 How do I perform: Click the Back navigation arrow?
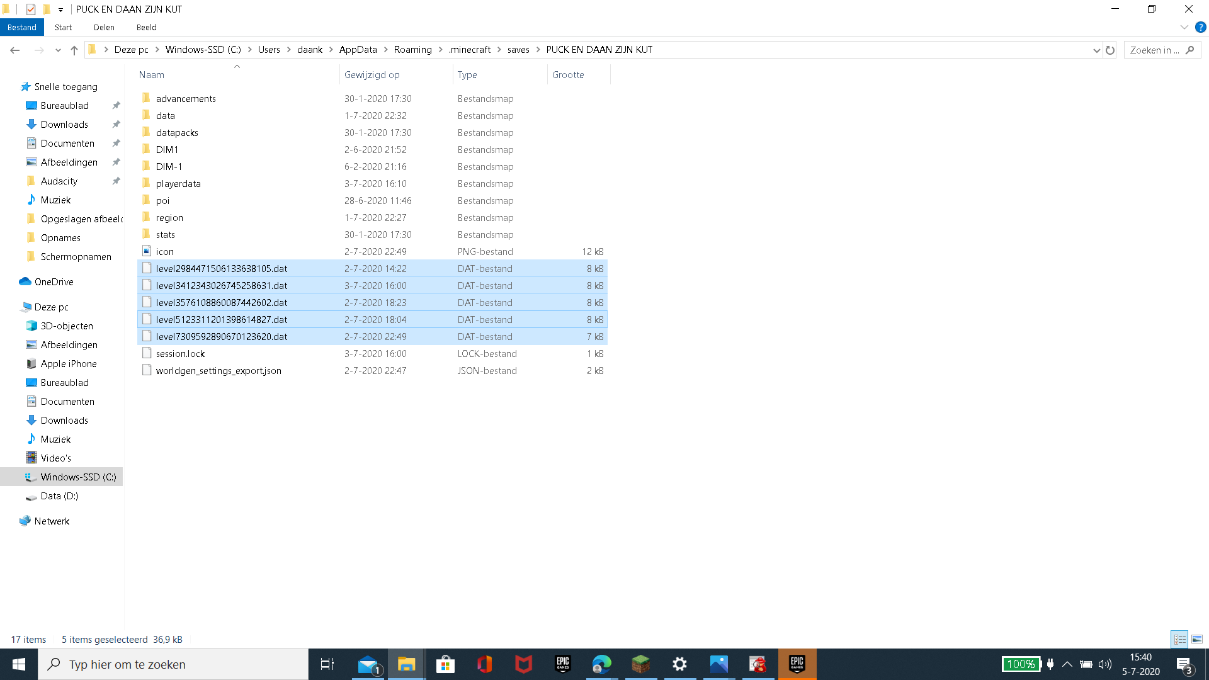point(15,50)
